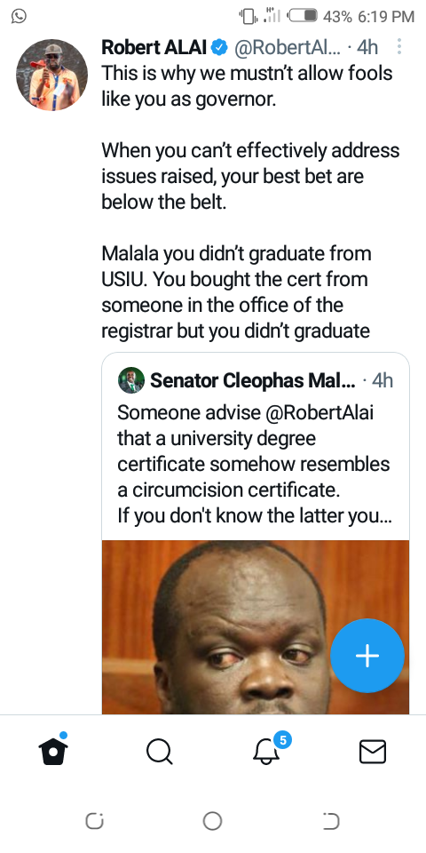Click the blue verified badge beside Robert ALAI
The height and width of the screenshot is (853, 426).
pos(219,47)
